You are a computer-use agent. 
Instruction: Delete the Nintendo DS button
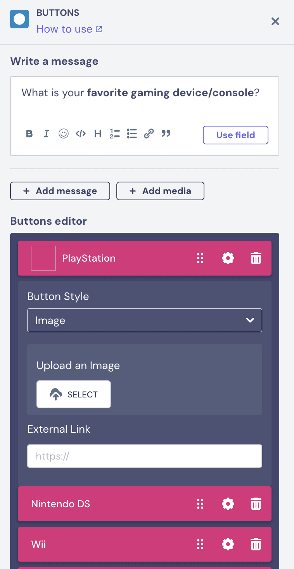pyautogui.click(x=256, y=504)
